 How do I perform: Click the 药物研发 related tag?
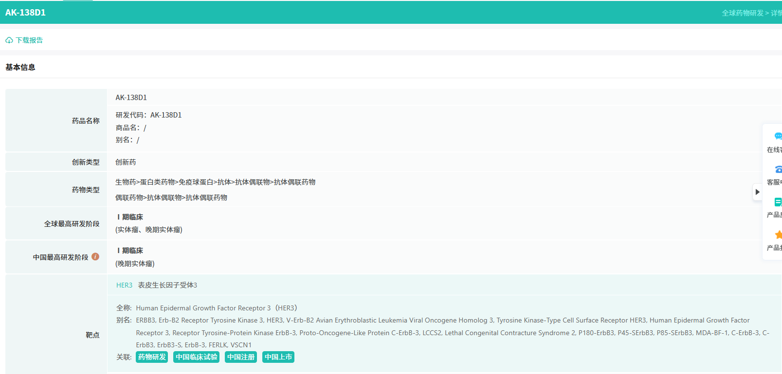click(152, 357)
